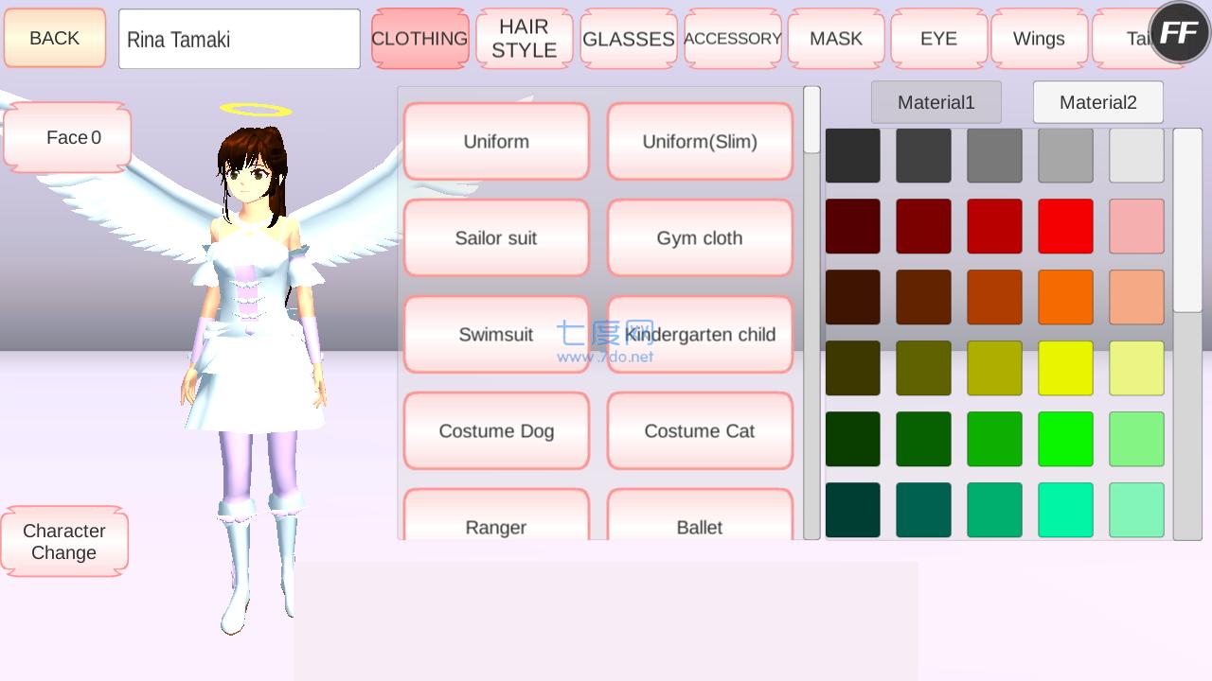Viewport: 1212px width, 681px height.
Task: Open the HAIR STYLE tab
Action: [524, 39]
